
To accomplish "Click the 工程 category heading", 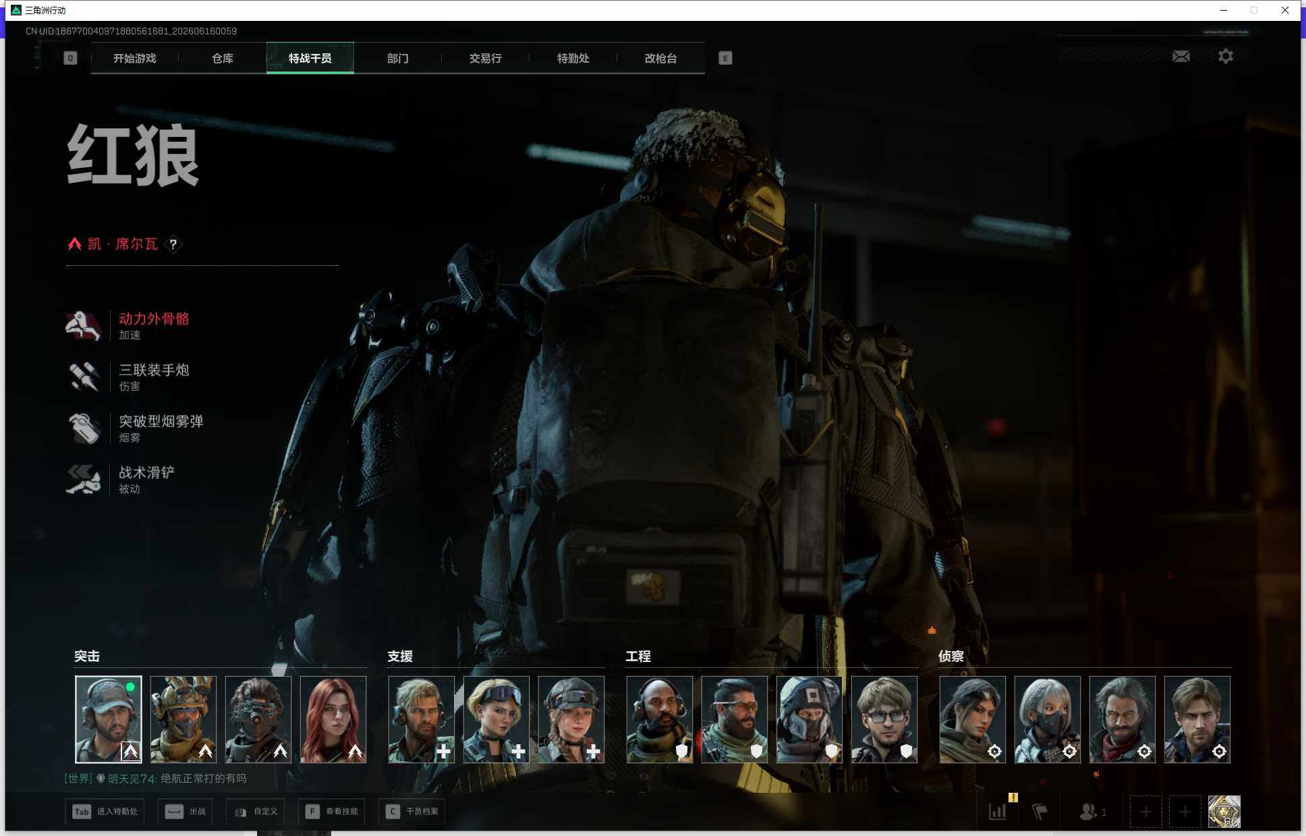I will (x=638, y=656).
